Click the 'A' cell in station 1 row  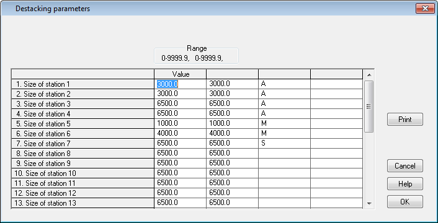point(284,84)
